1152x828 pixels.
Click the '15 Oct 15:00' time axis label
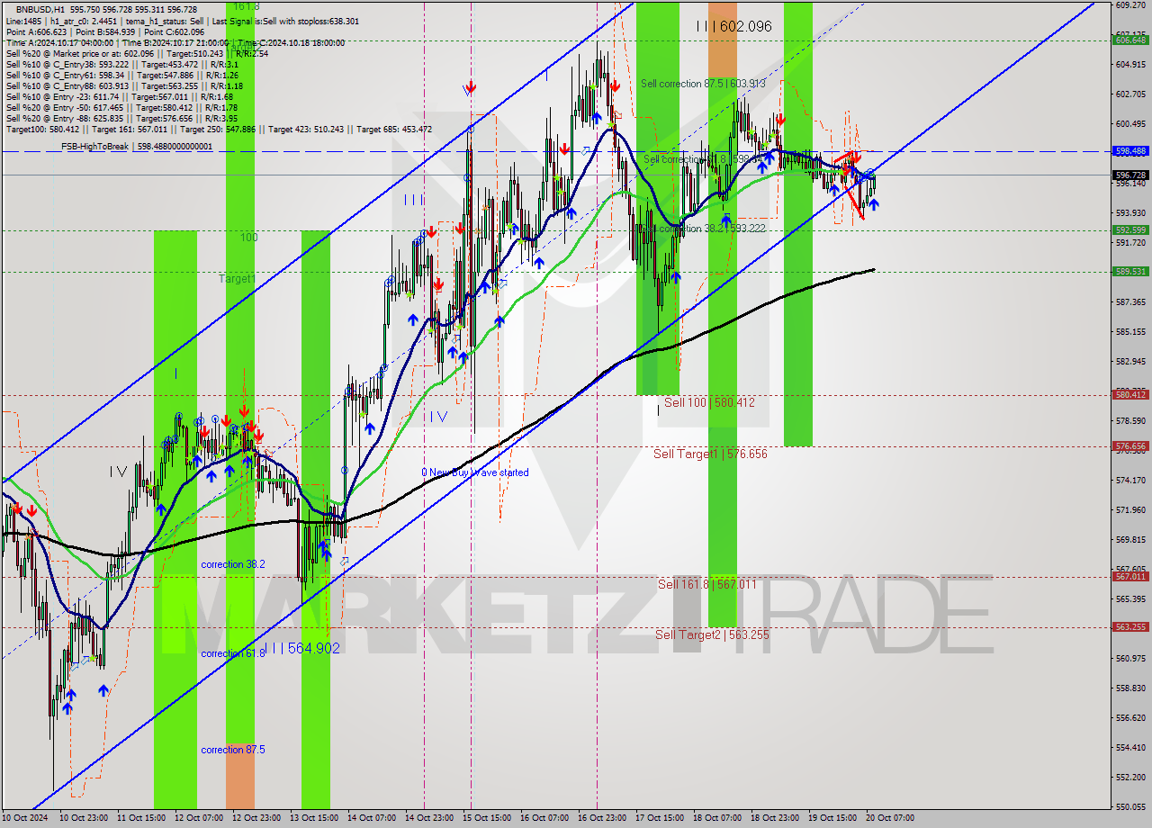pyautogui.click(x=485, y=818)
